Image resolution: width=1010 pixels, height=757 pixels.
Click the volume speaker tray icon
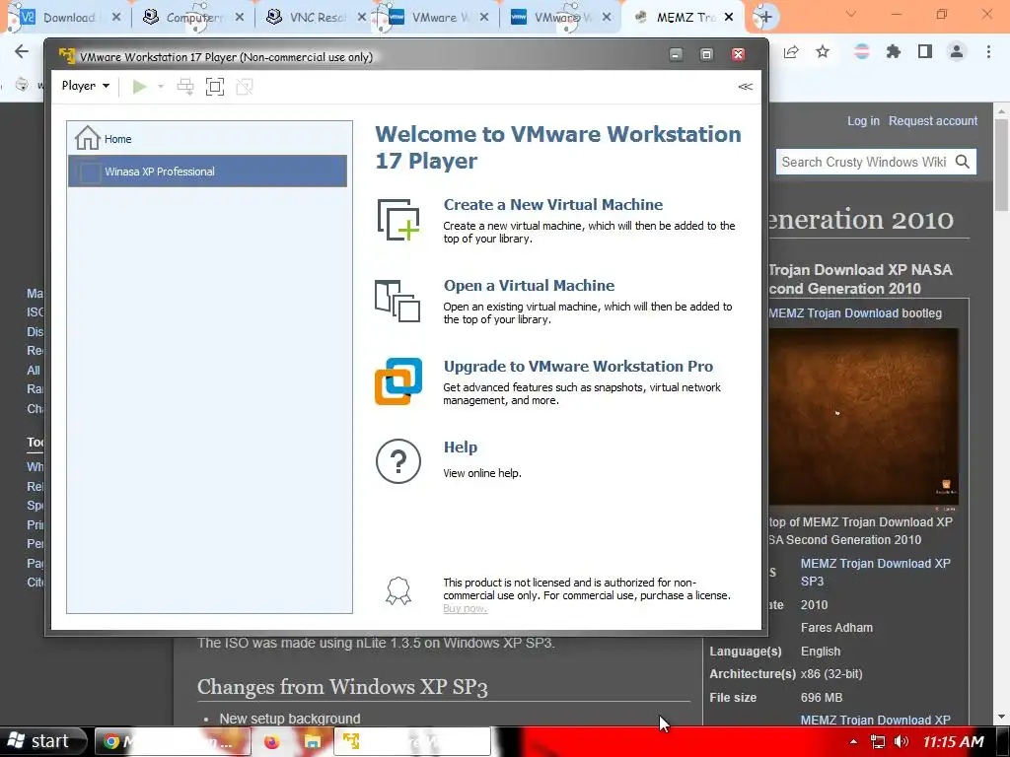902,741
